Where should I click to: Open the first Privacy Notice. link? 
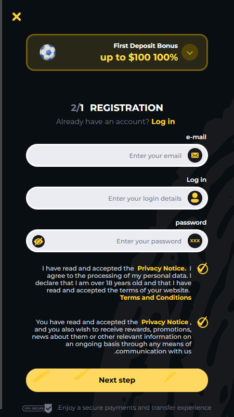[x=162, y=268]
